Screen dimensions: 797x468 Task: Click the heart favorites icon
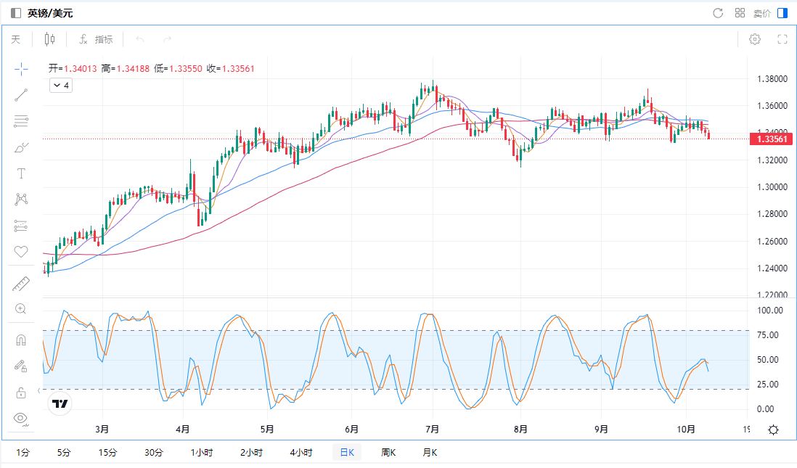click(x=21, y=252)
